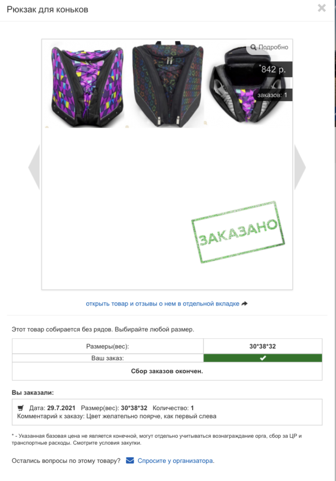Open the Подробно detail view
The image size is (336, 481).
pos(269,47)
